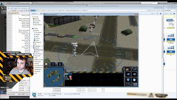Select Downloads under Favorites
Screen dimensions: 177x100
(x=37, y=21)
